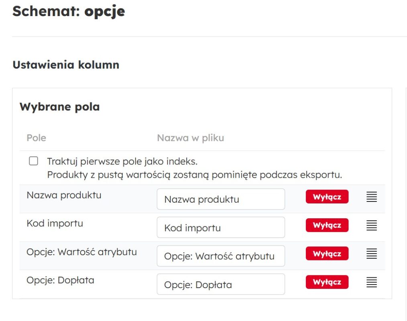
Task: Click Opcje: Wartość atrybutu label in Pole column
Action: [x=81, y=252]
